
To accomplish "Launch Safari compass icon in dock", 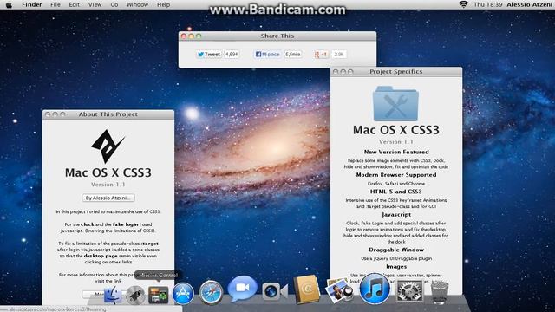I will tap(211, 293).
